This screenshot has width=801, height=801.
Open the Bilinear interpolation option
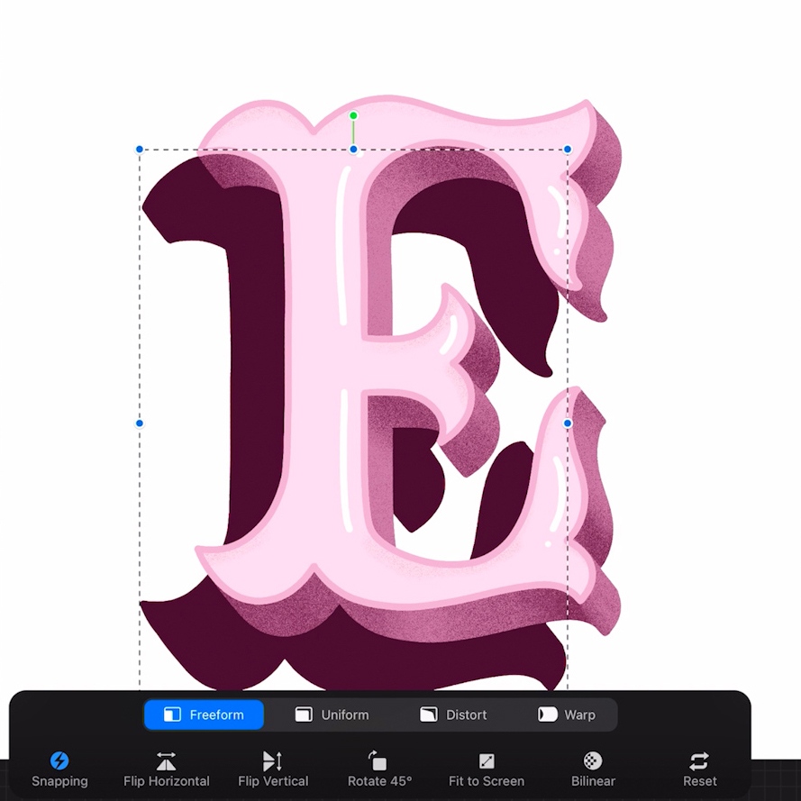tap(593, 769)
